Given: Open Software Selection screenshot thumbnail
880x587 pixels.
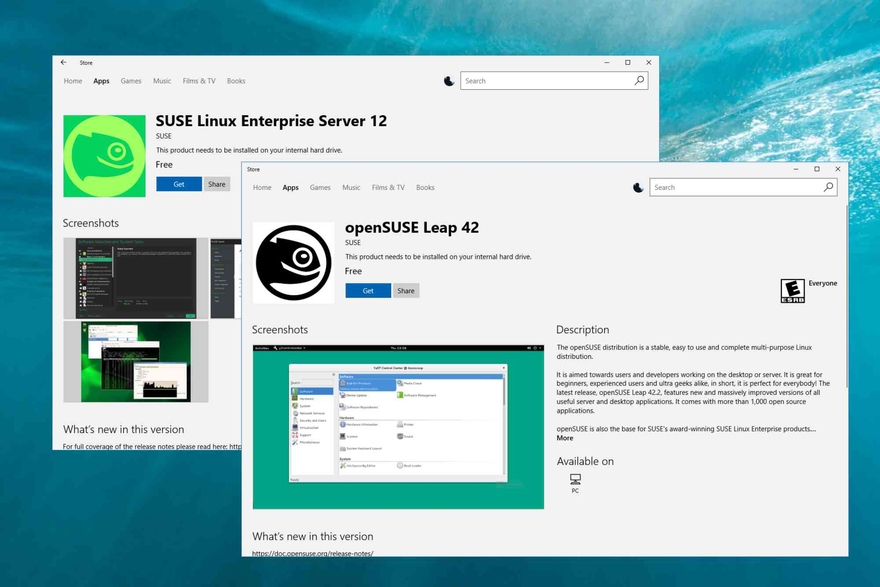Looking at the screenshot, I should pyautogui.click(x=136, y=278).
